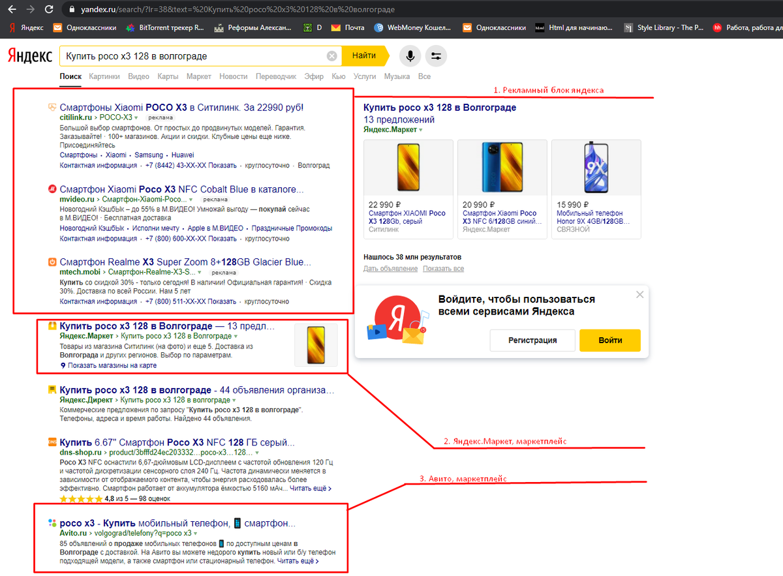Reload the page with refresh icon

pos(49,10)
